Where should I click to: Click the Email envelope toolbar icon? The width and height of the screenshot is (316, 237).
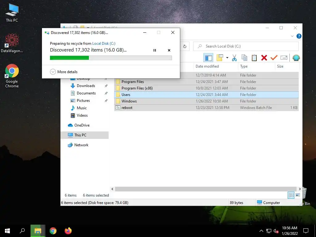click(x=284, y=58)
